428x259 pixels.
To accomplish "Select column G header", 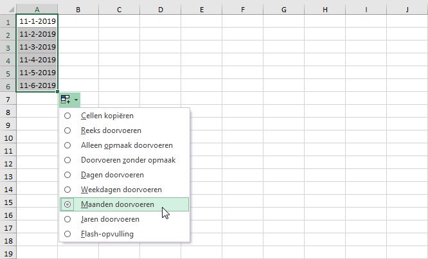I will [284, 10].
